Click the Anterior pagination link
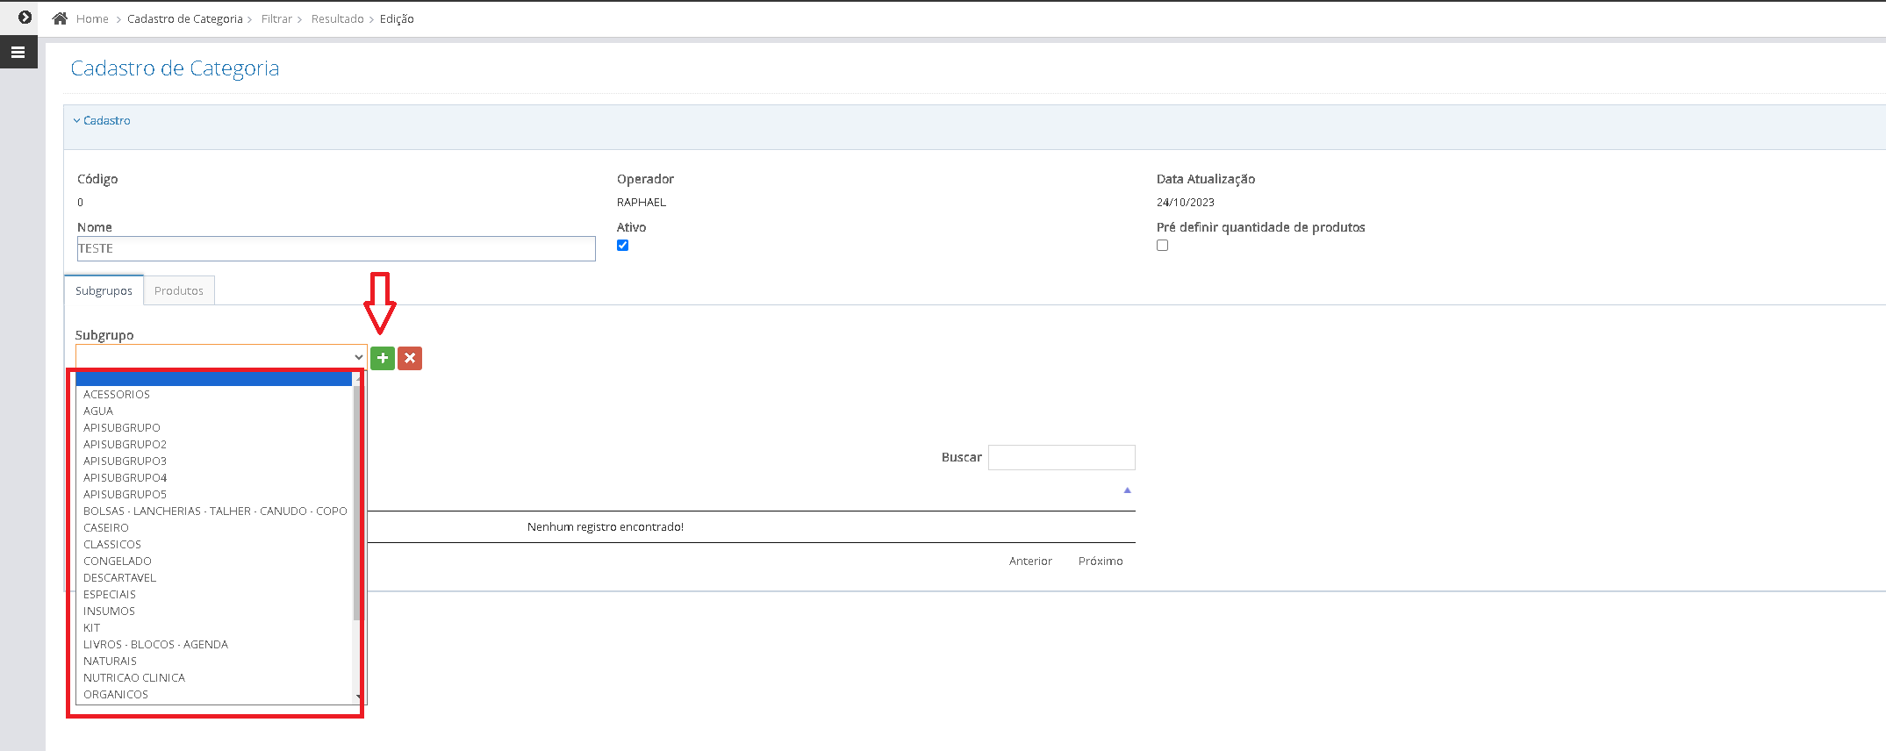Screen dimensions: 1886x751 pos(1030,561)
